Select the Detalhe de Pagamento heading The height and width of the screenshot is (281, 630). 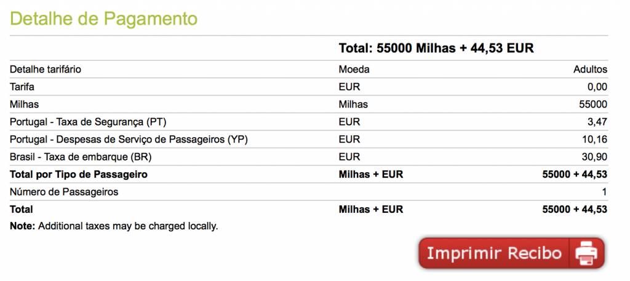(x=103, y=18)
